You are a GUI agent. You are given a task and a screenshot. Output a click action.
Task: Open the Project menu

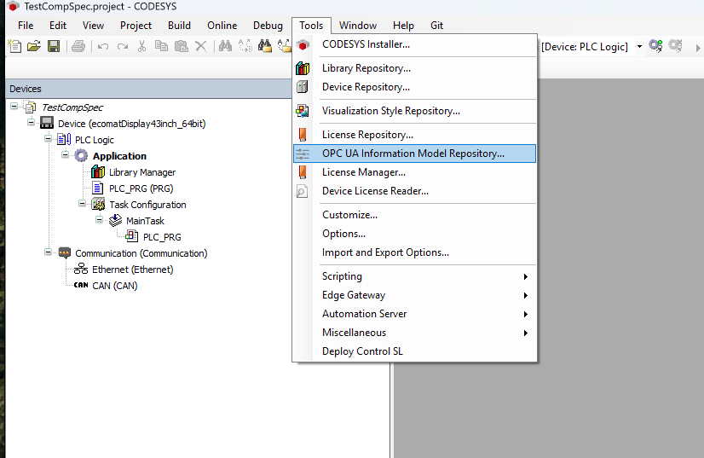coord(136,26)
